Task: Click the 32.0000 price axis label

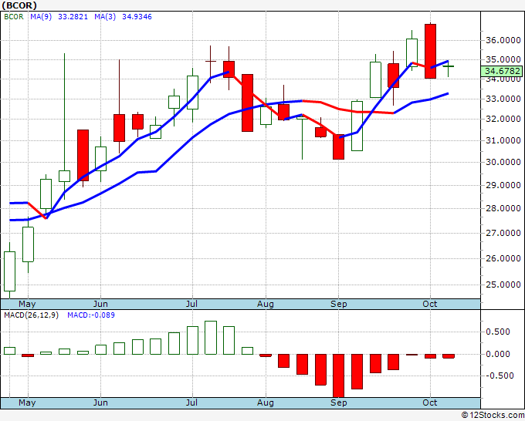Action: (x=503, y=119)
